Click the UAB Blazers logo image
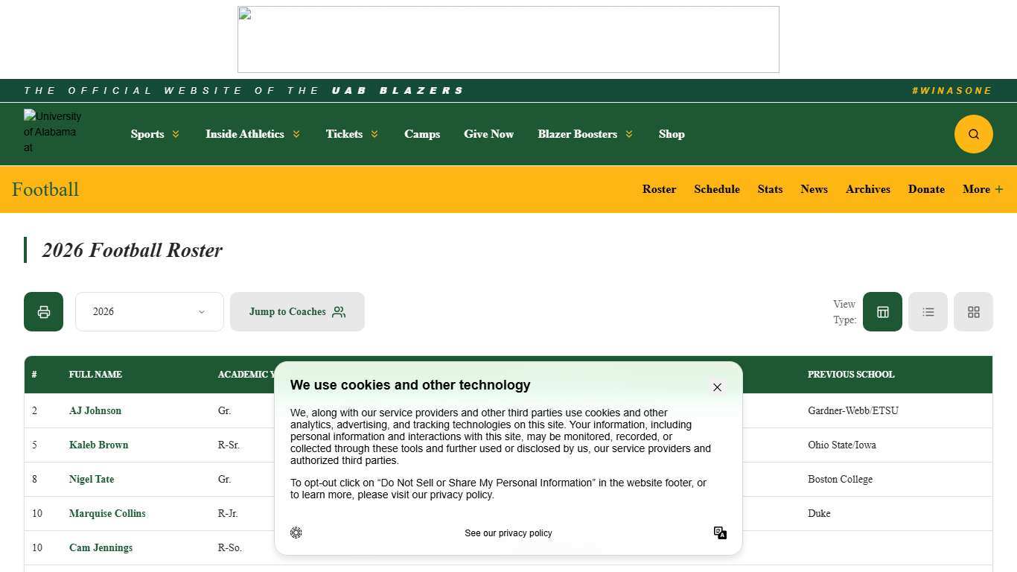 (x=52, y=133)
